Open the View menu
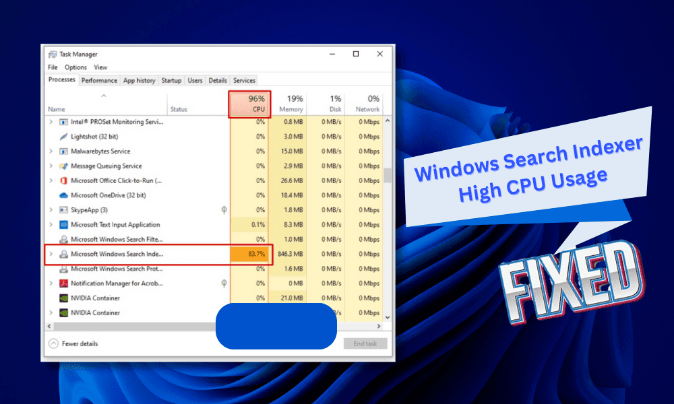Screen dimensions: 674x404 pyautogui.click(x=100, y=67)
